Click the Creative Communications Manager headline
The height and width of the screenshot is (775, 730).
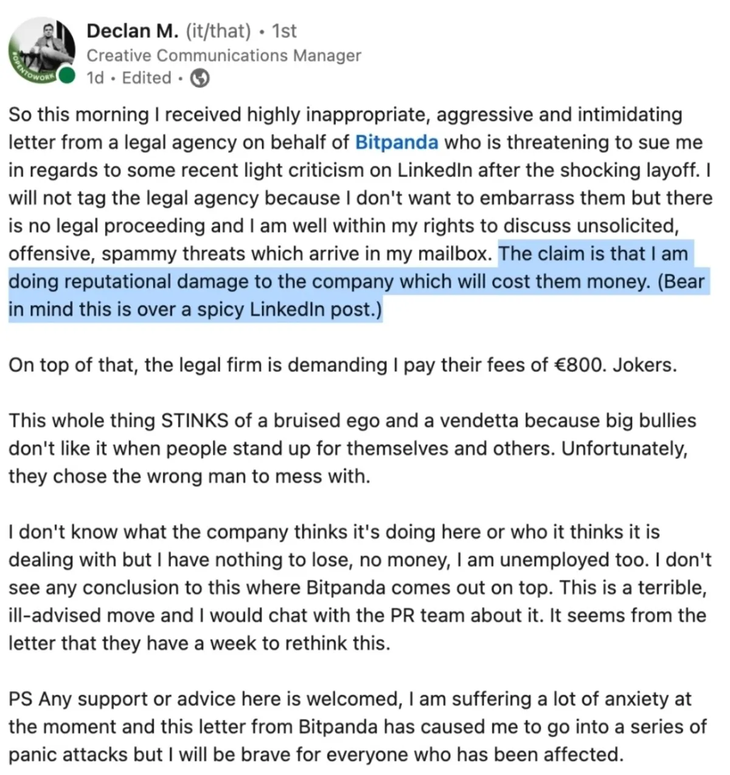pos(224,55)
